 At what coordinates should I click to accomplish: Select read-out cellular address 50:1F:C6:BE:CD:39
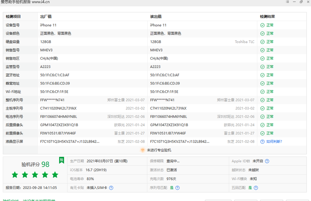(x=165, y=83)
